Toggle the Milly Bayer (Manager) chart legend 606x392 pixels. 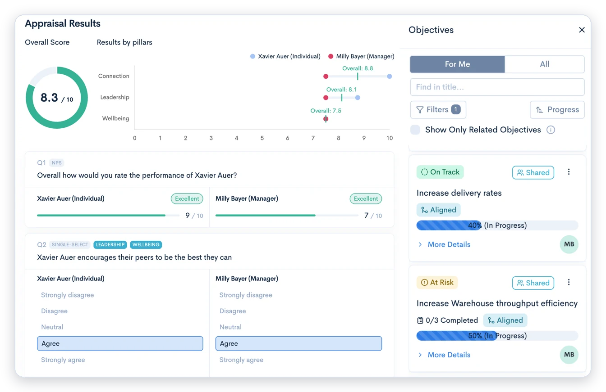coord(361,56)
